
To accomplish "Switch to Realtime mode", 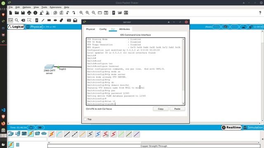I will (x=231, y=127).
